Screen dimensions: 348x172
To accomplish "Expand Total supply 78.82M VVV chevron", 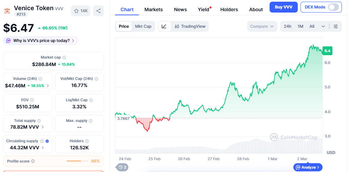I will pos(43,127).
